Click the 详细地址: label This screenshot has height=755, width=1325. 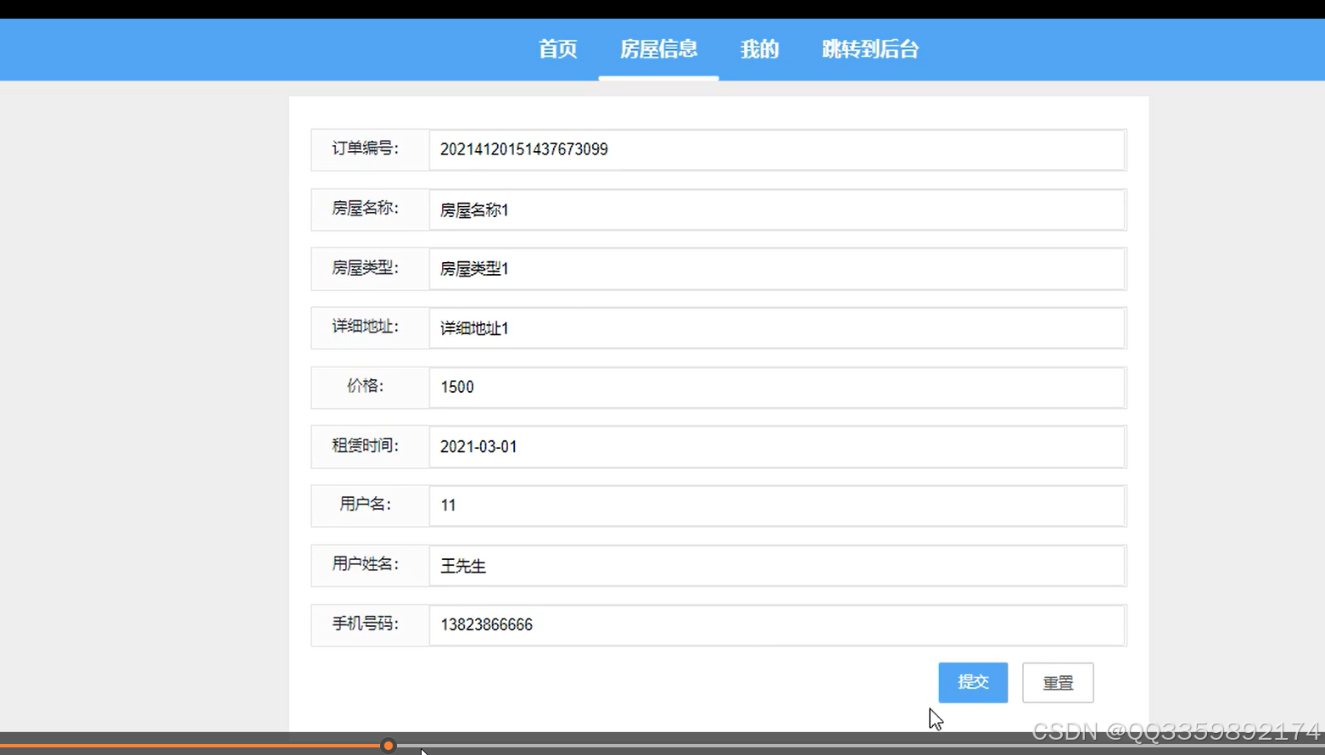click(x=366, y=326)
